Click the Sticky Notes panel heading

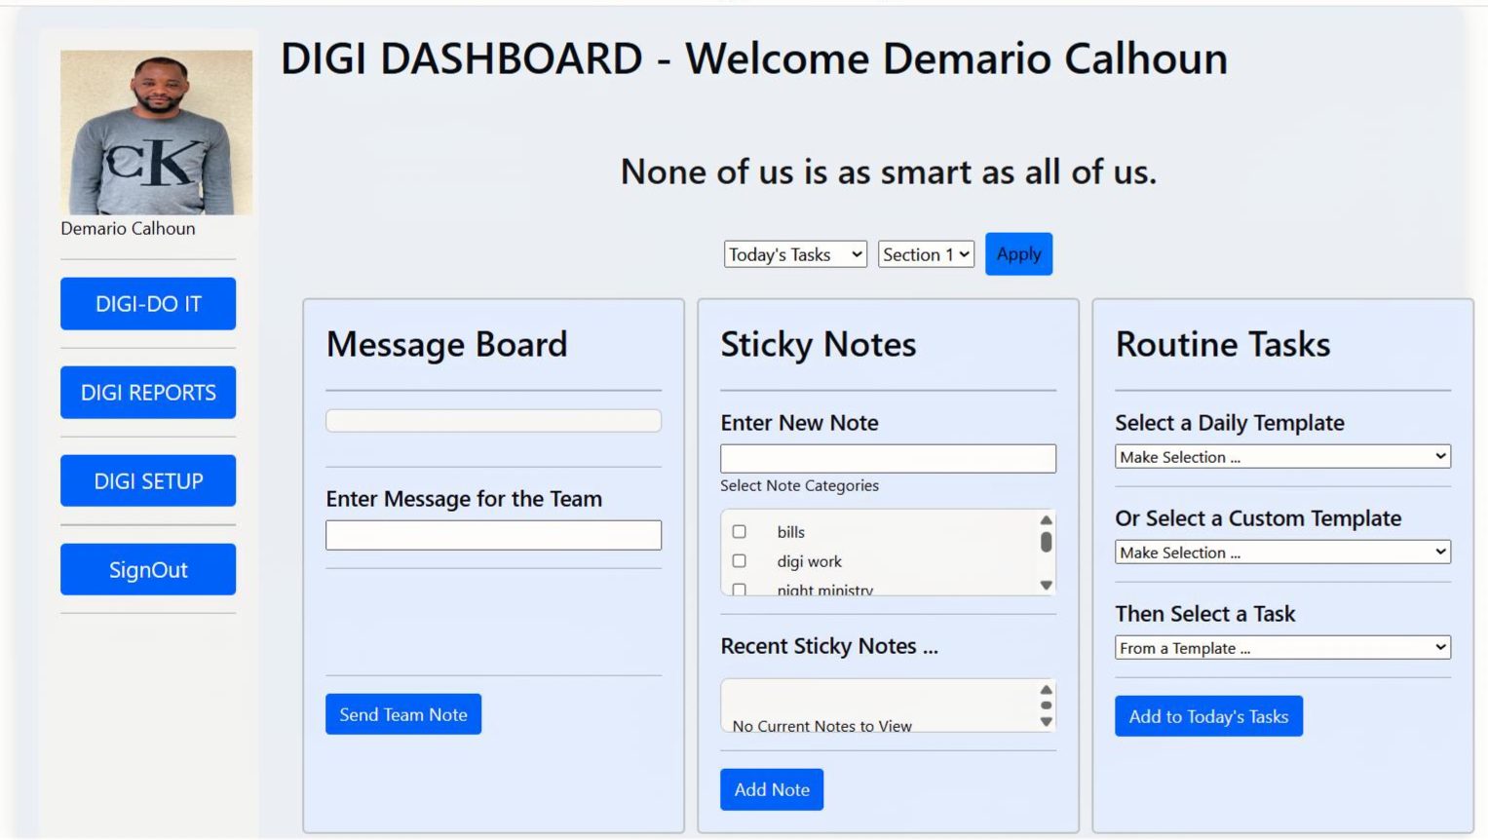click(819, 344)
